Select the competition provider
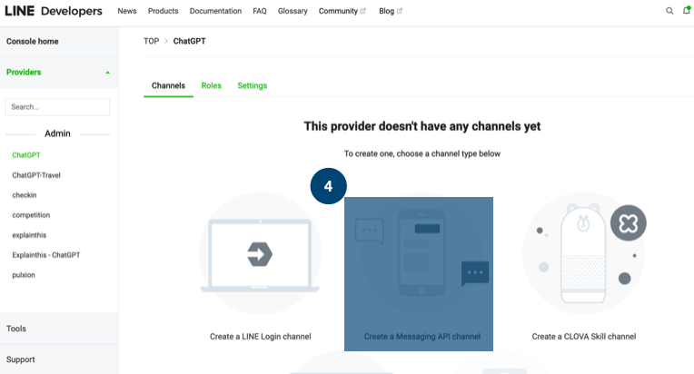The width and height of the screenshot is (694, 374). (x=31, y=215)
